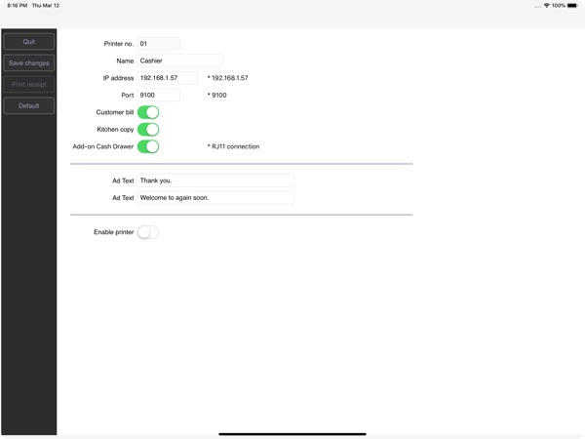Edit the Ad Text field saying Thank you.

click(215, 180)
